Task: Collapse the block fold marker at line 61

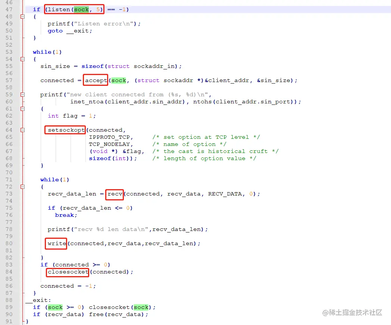Action: click(22, 109)
